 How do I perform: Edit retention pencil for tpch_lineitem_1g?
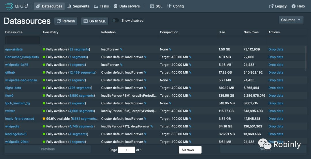pos(145,103)
